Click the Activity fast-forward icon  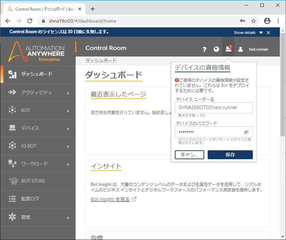(12, 92)
